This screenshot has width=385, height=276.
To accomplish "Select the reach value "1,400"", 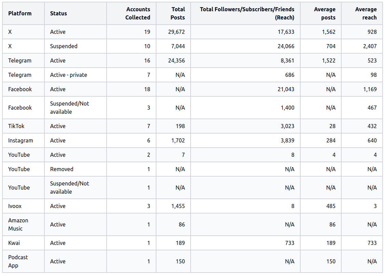I will click(x=288, y=108).
